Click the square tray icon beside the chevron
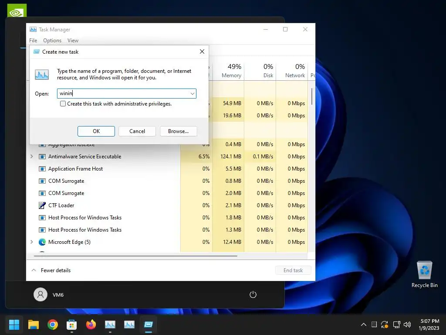The width and height of the screenshot is (446, 335). (374, 325)
